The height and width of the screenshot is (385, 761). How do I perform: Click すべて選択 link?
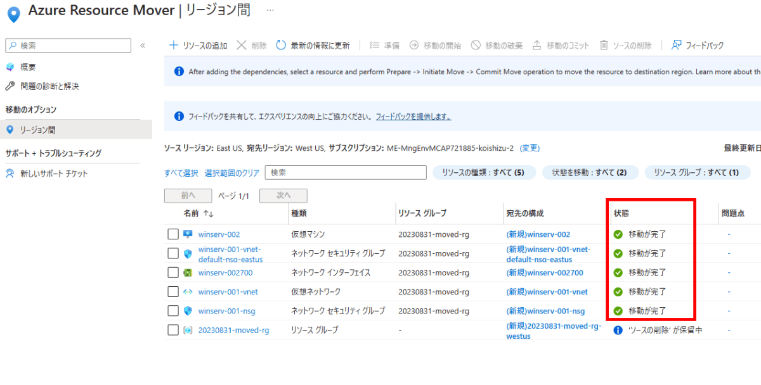(181, 173)
